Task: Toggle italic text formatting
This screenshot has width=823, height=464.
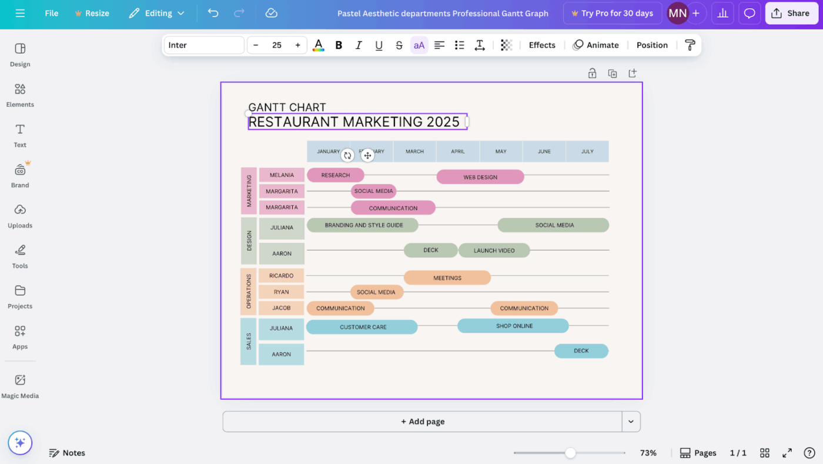Action: click(359, 45)
